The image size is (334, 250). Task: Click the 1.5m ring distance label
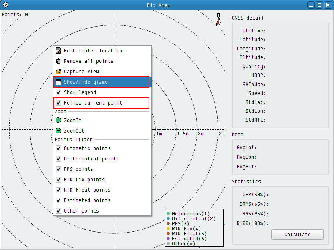point(183,134)
